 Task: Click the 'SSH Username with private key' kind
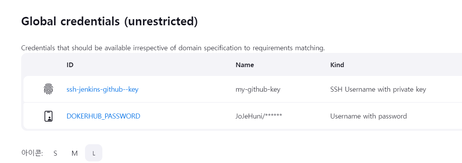378,89
